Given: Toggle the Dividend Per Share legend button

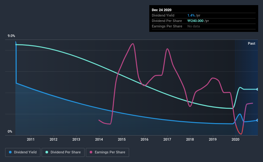Looking at the screenshot, I should point(63,152).
